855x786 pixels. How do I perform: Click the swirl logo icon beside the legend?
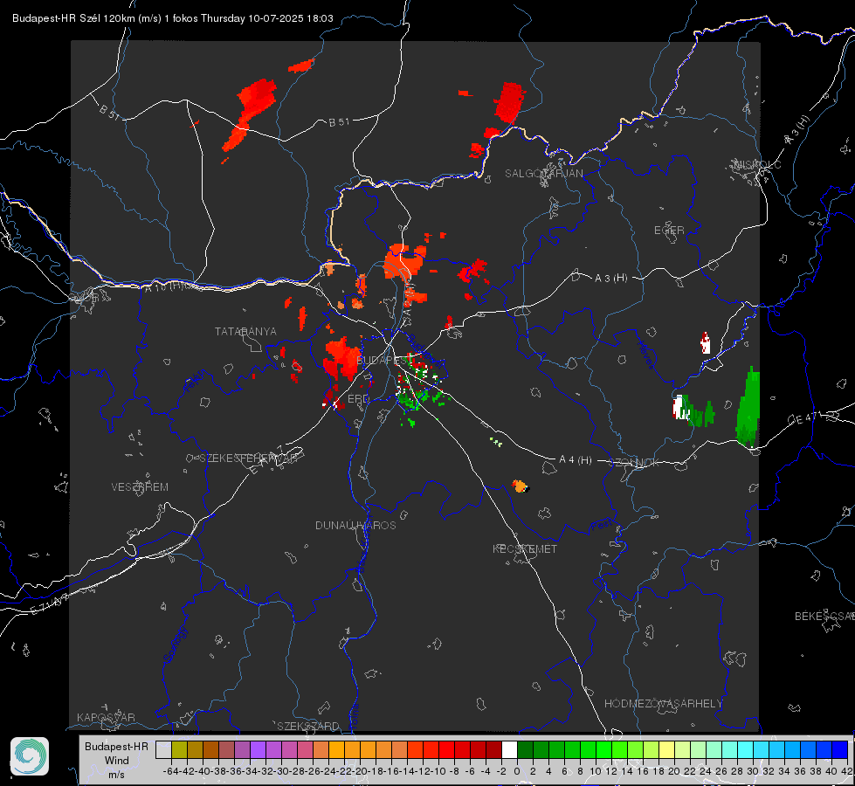pyautogui.click(x=30, y=756)
